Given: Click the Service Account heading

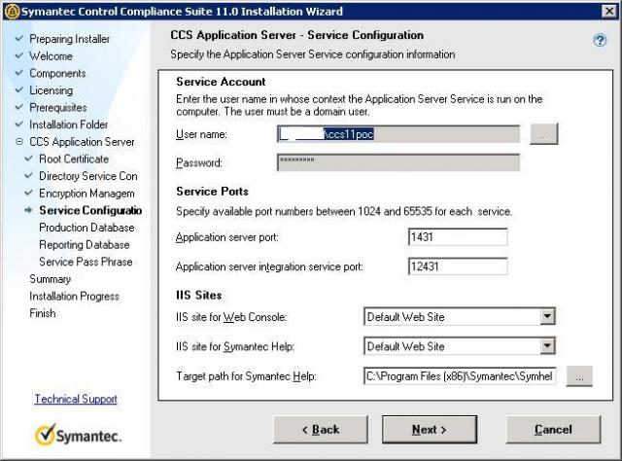Looking at the screenshot, I should [221, 82].
